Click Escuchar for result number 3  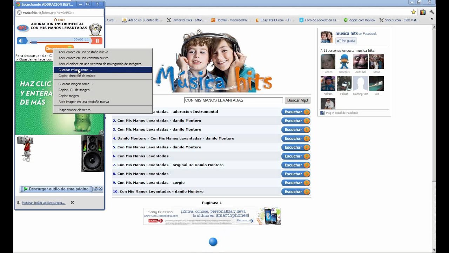[296, 130]
